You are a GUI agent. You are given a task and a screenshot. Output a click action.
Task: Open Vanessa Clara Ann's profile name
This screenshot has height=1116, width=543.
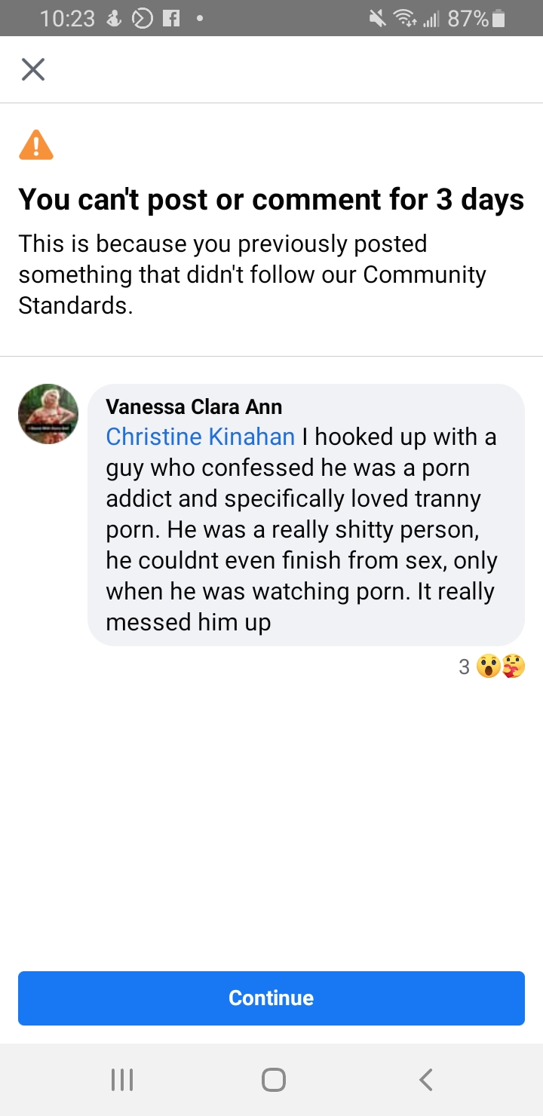[194, 407]
